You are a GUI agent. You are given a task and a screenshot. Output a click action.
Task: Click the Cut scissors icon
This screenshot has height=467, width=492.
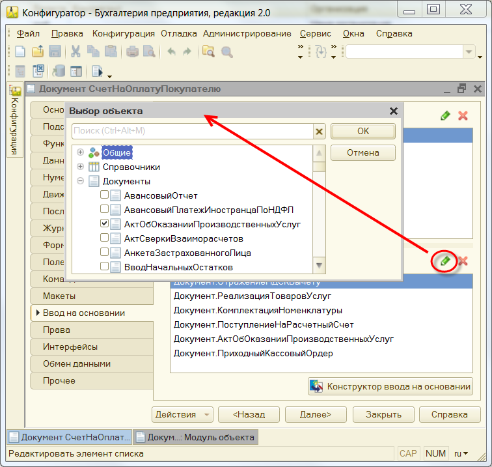[75, 51]
